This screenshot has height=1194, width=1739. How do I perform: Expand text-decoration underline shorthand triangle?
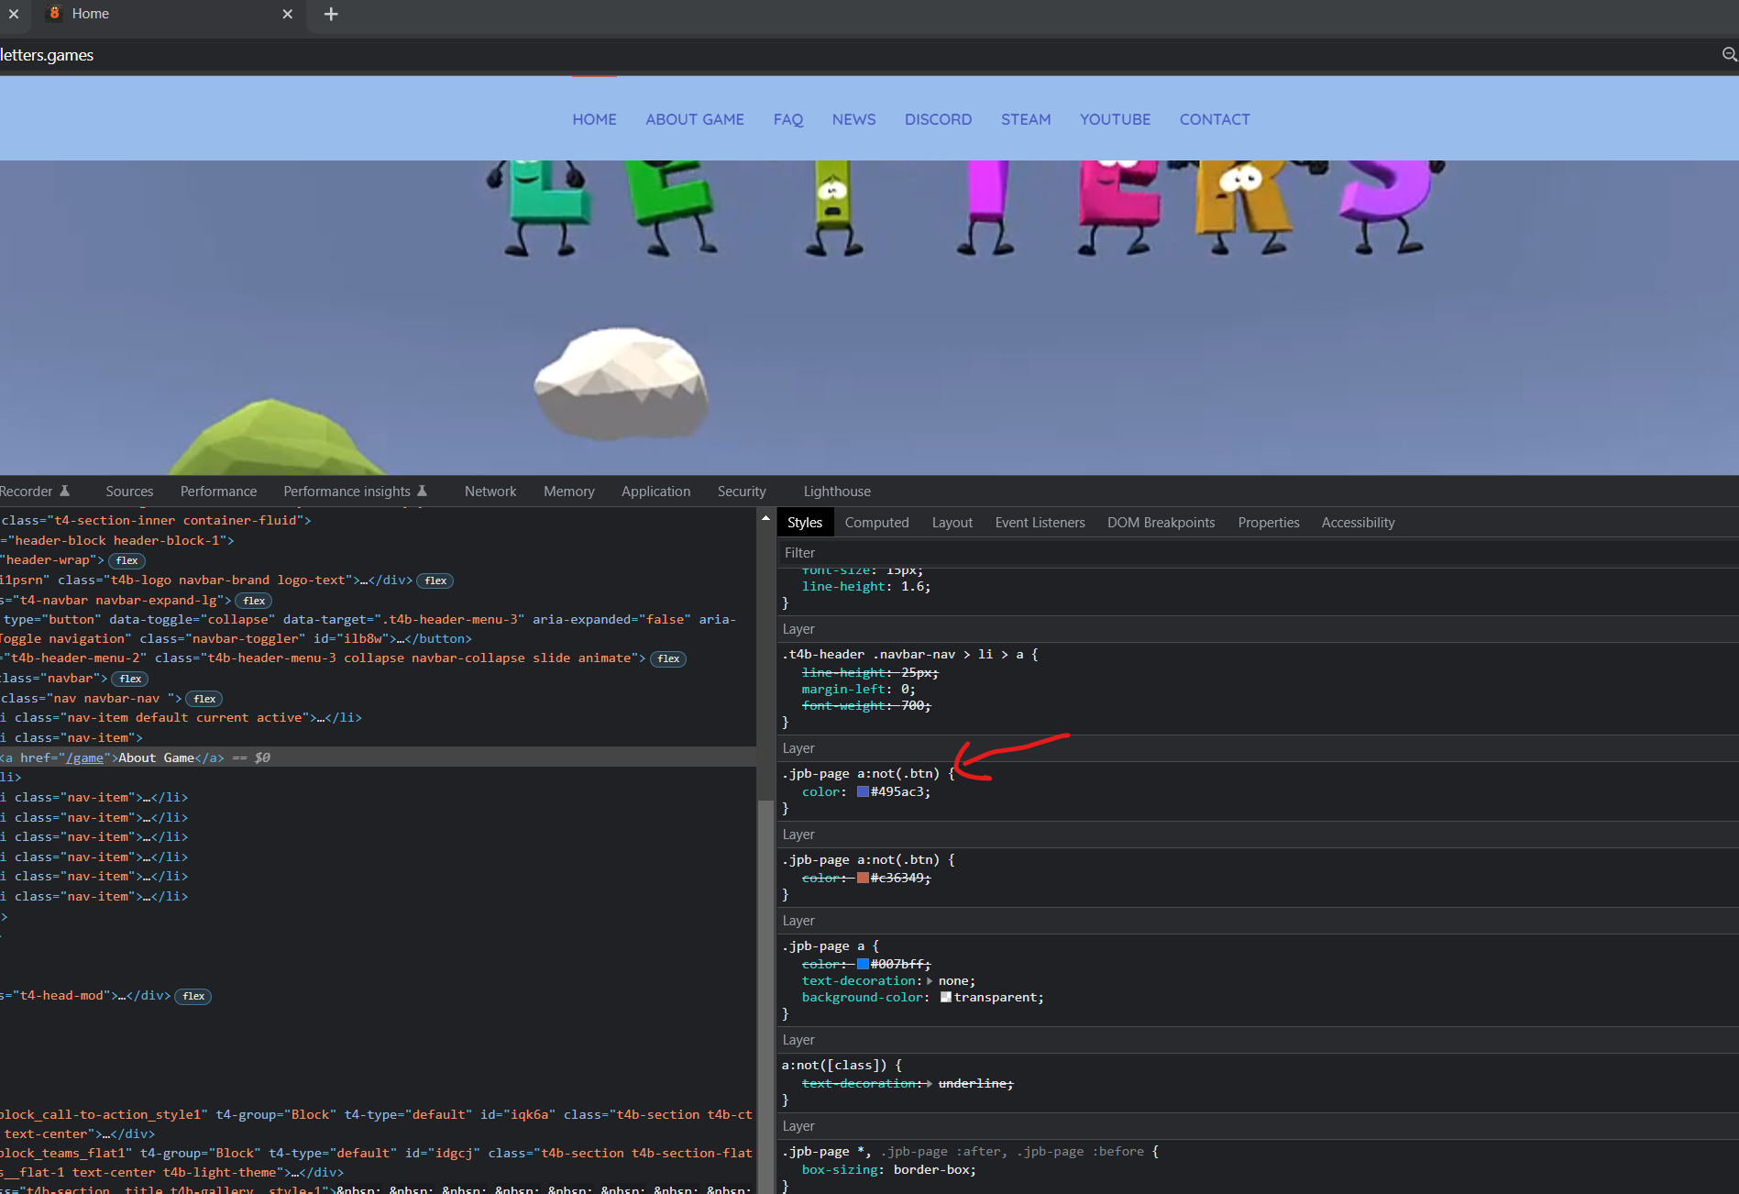click(x=930, y=1084)
